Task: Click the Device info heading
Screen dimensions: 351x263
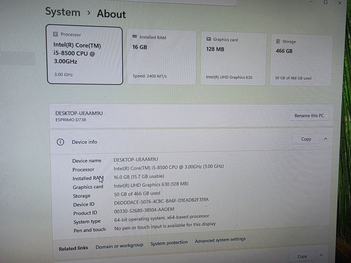Action: point(84,142)
